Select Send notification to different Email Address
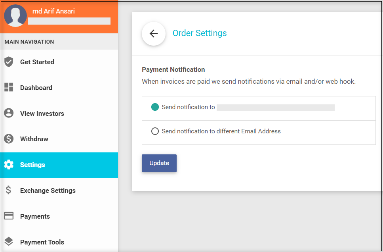The width and height of the screenshot is (383, 252). pos(155,131)
